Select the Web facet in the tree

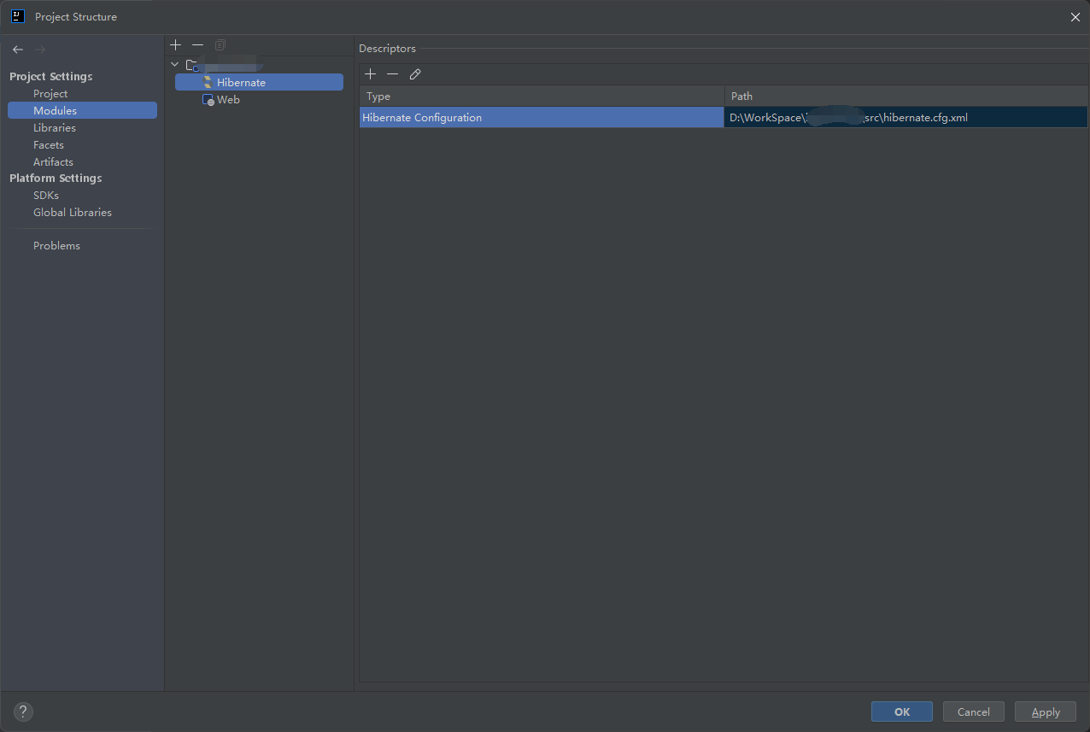tap(228, 100)
